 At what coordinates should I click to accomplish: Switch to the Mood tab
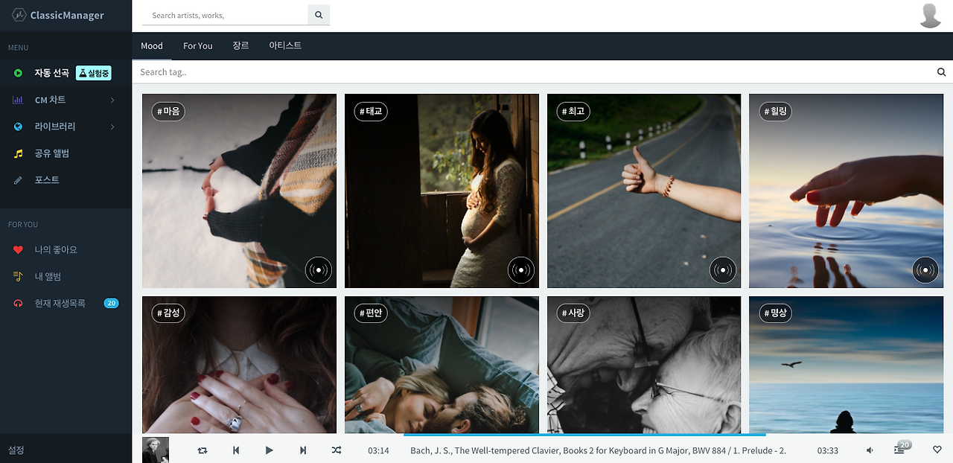point(152,45)
